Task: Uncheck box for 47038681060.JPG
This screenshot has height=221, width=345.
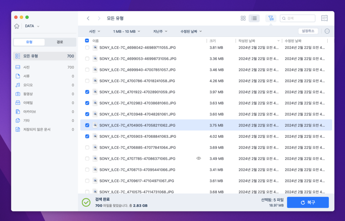Action: coord(87,103)
